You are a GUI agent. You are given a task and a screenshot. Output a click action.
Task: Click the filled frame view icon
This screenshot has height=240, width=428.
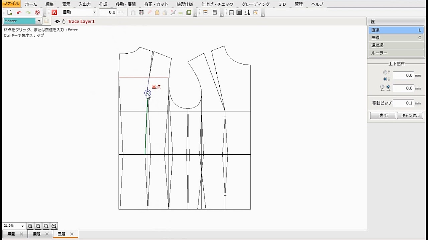(239, 13)
